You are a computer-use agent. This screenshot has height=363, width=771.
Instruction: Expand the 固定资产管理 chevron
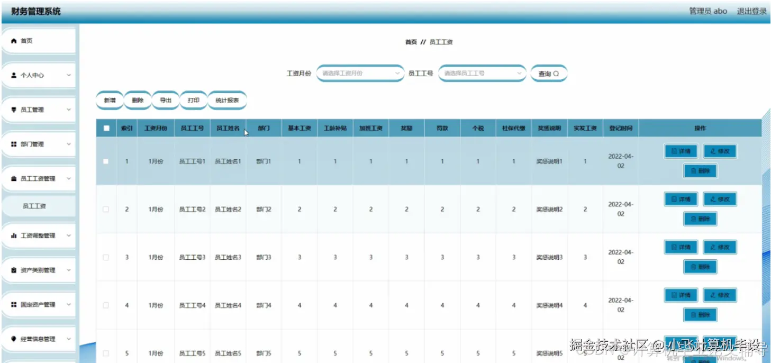click(x=69, y=304)
